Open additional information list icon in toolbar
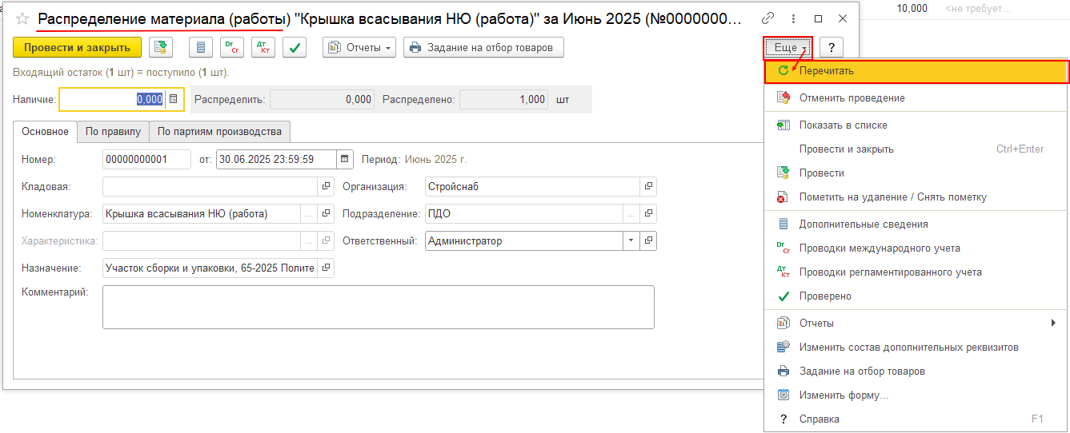This screenshot has height=433, width=1070. [x=200, y=48]
